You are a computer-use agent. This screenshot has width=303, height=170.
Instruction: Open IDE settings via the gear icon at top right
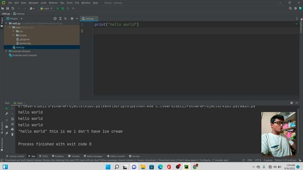(295, 8)
